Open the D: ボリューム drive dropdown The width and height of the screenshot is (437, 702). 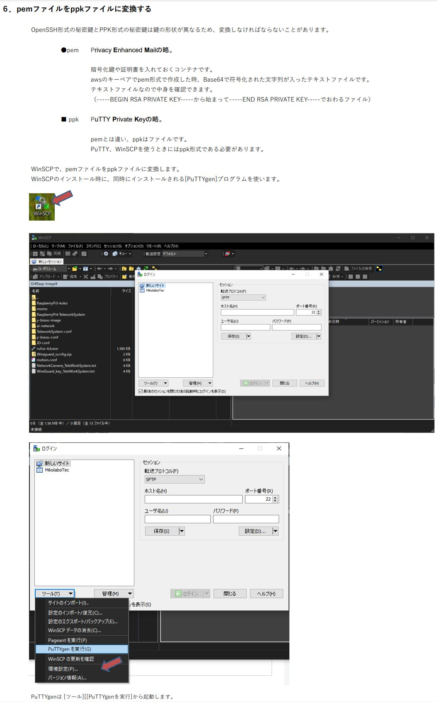(51, 269)
